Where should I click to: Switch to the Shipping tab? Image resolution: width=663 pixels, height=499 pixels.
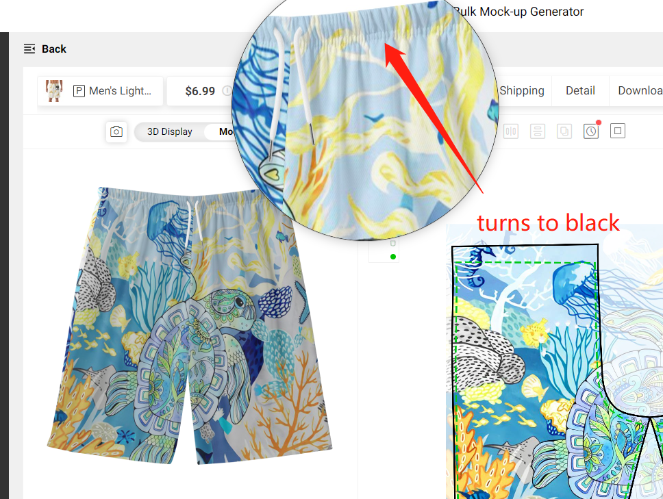click(x=522, y=90)
